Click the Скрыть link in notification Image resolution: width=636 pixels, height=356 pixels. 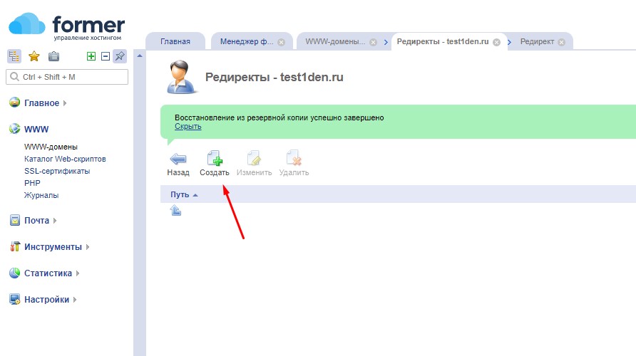click(188, 127)
